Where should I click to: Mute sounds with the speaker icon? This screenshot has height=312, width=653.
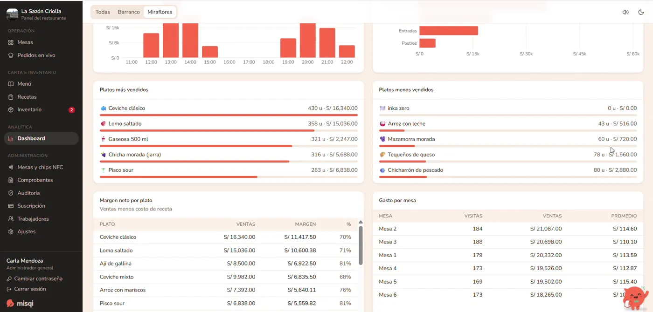(x=625, y=12)
